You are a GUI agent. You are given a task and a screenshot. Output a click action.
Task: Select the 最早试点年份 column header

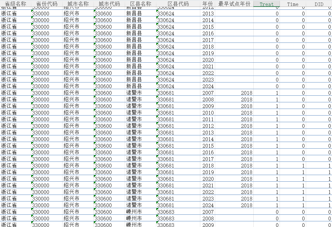click(234, 4)
